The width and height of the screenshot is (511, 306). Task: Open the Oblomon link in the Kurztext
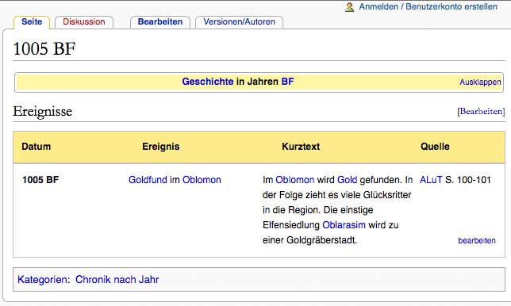pos(295,180)
